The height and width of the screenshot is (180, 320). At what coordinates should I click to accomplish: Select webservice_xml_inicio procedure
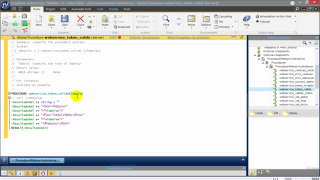pyautogui.click(x=293, y=104)
